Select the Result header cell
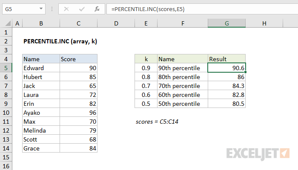 pos(226,59)
